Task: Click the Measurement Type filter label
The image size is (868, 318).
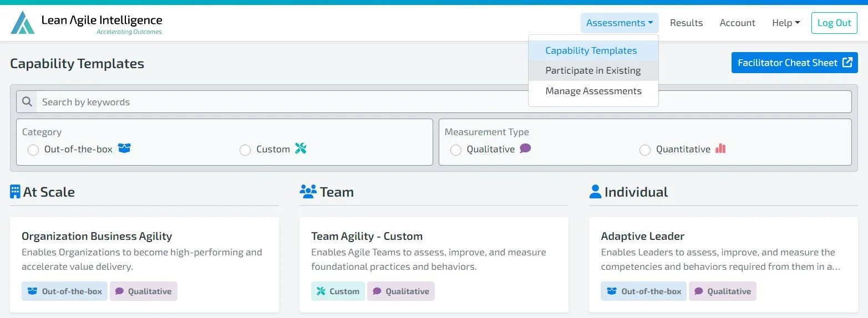Action: 487,132
